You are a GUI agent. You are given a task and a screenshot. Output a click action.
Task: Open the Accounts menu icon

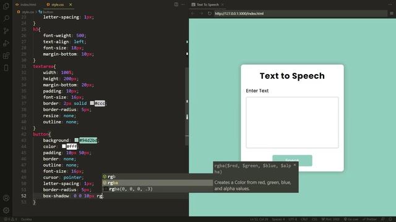pyautogui.click(x=6, y=198)
